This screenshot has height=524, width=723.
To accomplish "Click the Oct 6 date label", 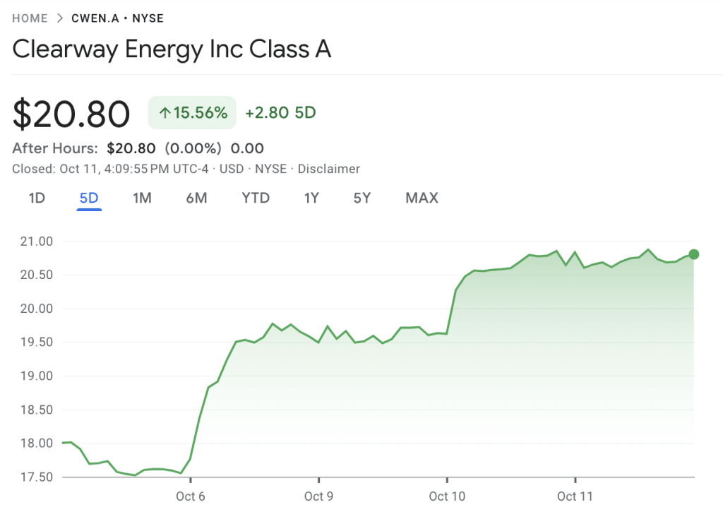I will tap(191, 496).
